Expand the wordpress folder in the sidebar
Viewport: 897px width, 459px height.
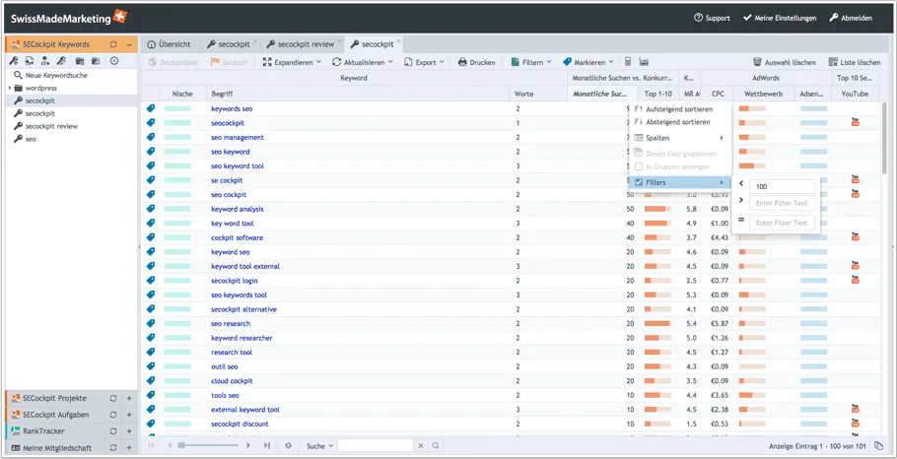click(10, 88)
